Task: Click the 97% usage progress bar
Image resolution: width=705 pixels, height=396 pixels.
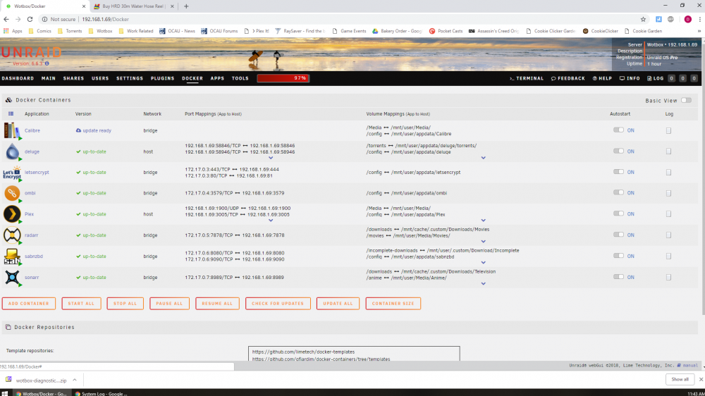Action: 283,78
